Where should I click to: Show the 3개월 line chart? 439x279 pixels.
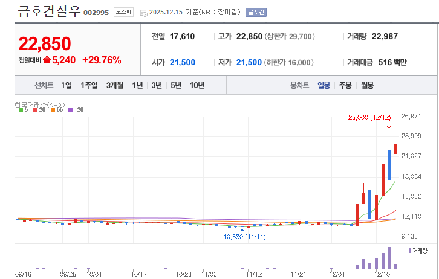point(115,85)
